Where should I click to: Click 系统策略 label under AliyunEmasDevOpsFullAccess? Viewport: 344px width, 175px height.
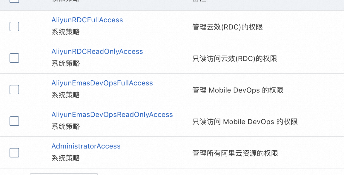[x=66, y=95]
